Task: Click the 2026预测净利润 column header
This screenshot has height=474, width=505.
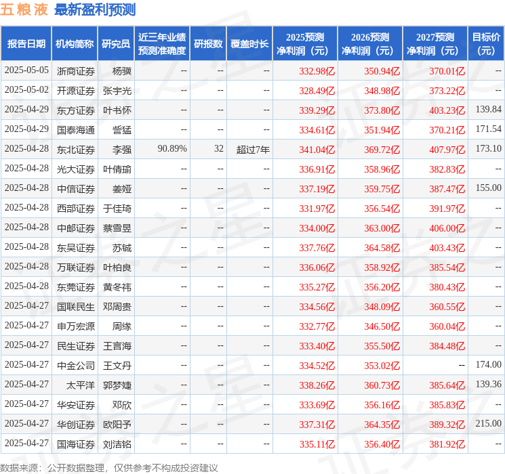Action: point(370,43)
